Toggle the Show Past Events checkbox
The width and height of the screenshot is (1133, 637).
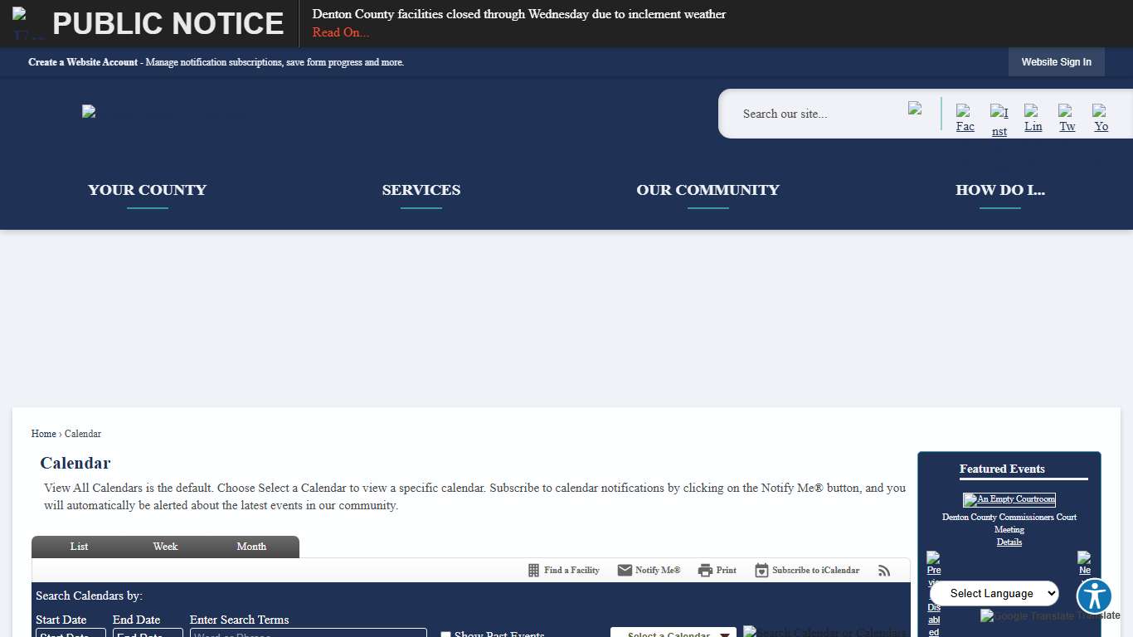click(445, 635)
